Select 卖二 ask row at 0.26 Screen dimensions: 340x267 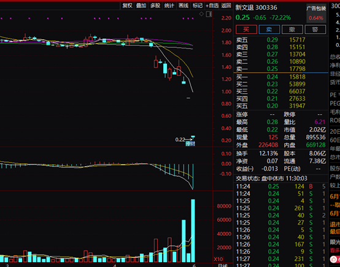[x=281, y=61]
